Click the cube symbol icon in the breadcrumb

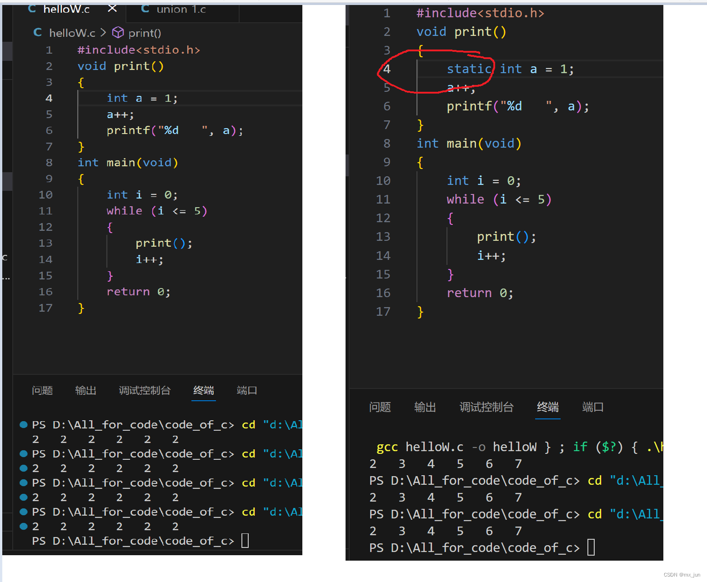click(118, 32)
